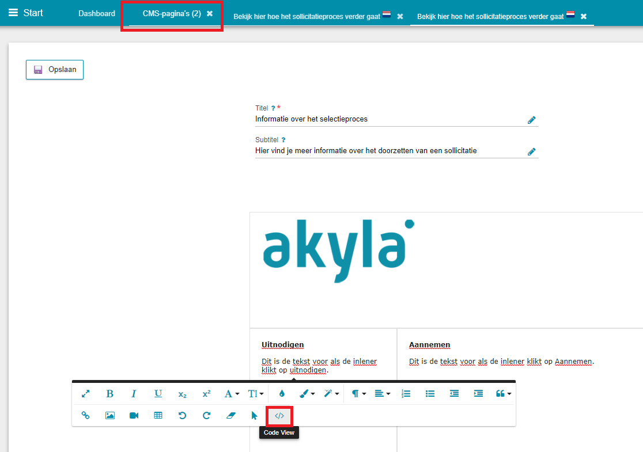This screenshot has height=452, width=643.
Task: Insert an image using the picture icon
Action: [109, 416]
